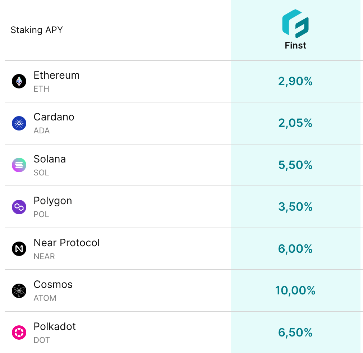
Task: Click the Near Protocol coin icon
Action: [19, 249]
